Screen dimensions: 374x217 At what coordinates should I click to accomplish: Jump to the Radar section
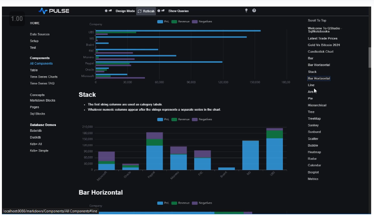(312, 159)
